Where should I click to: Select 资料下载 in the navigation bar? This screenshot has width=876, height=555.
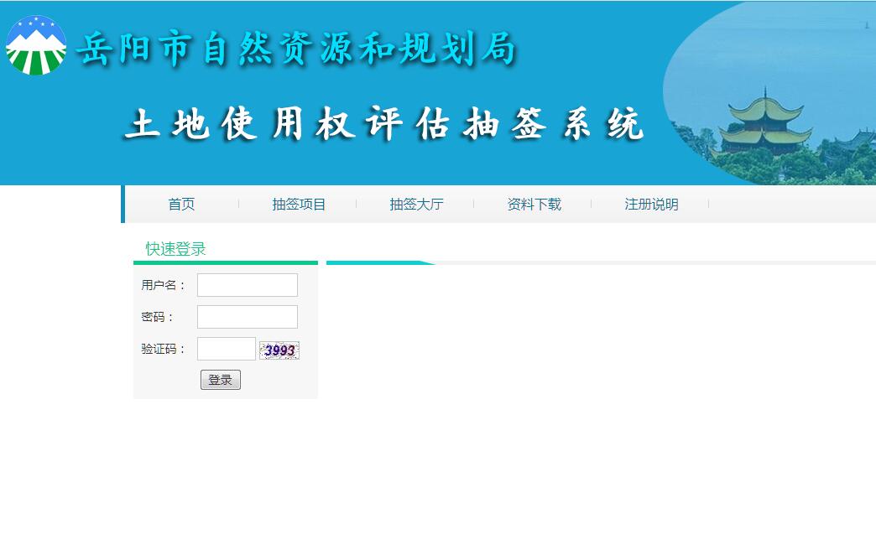coord(534,205)
